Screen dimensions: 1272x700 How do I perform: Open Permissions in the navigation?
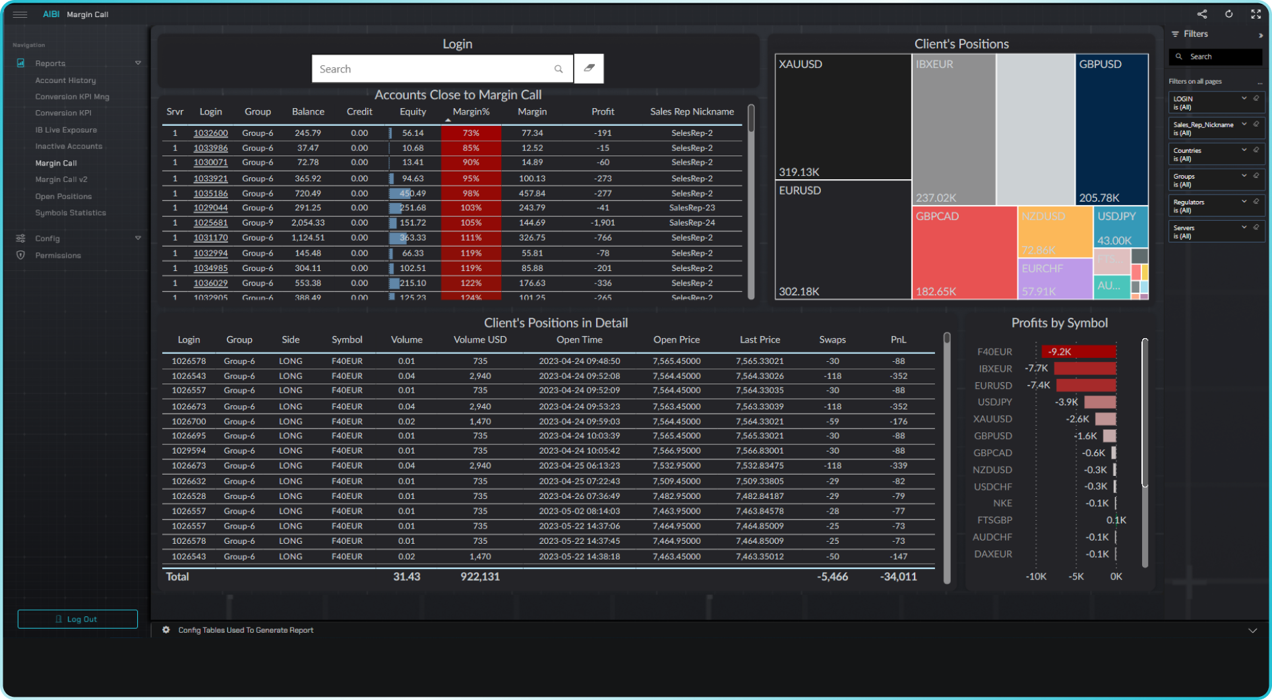pos(58,256)
